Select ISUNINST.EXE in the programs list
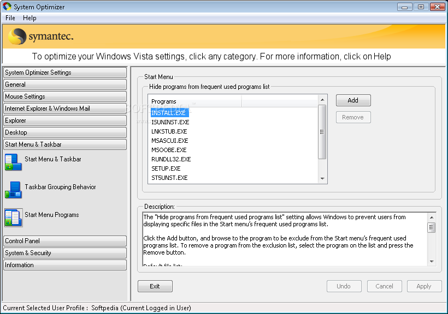The height and width of the screenshot is (314, 448). point(170,122)
